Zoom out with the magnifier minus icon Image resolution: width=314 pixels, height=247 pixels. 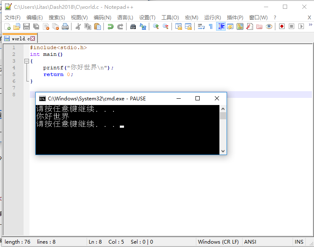(x=166, y=26)
